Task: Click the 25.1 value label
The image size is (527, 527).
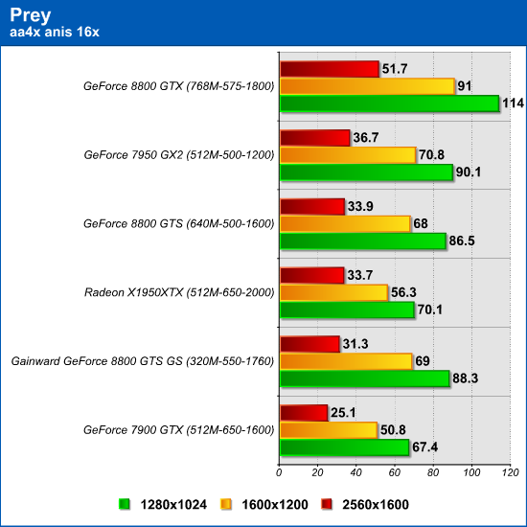Action: tap(343, 412)
